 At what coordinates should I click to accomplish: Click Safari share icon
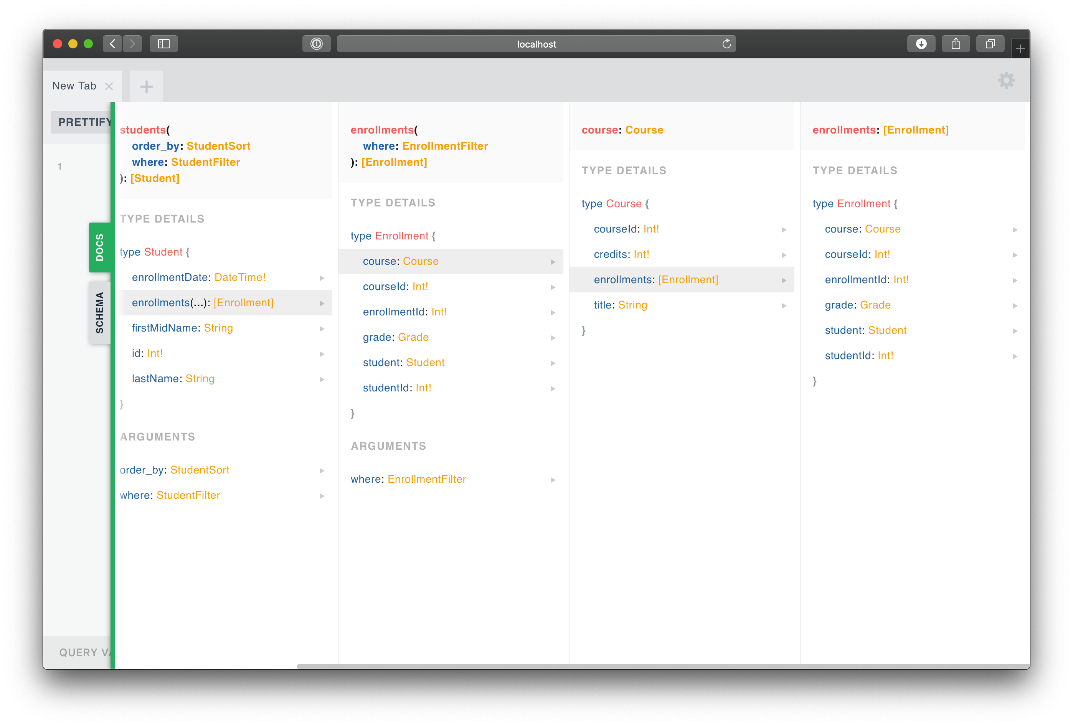pyautogui.click(x=955, y=44)
